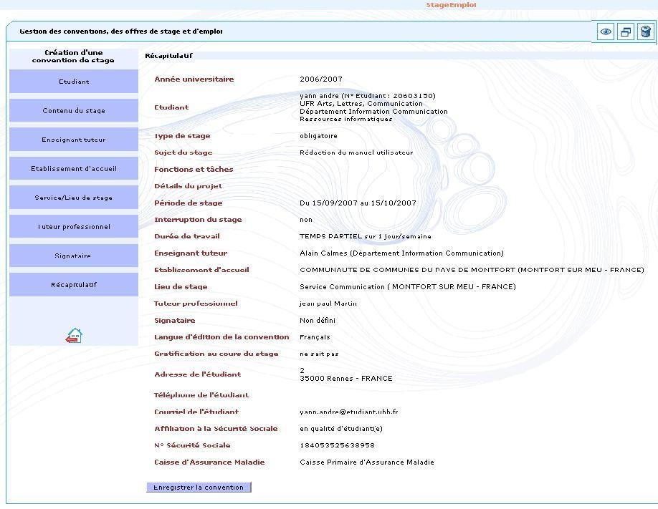This screenshot has width=658, height=509.
Task: Open the Signataire step
Action: [74, 256]
